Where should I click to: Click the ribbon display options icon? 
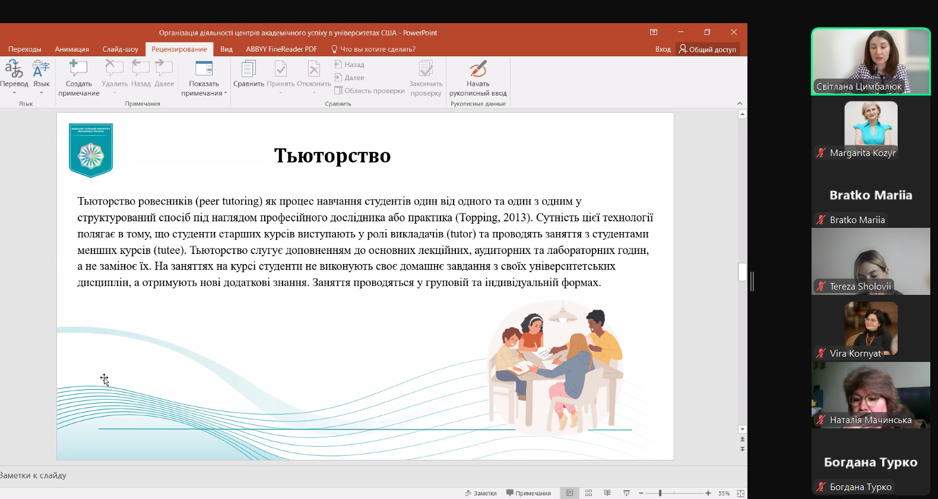[x=654, y=32]
